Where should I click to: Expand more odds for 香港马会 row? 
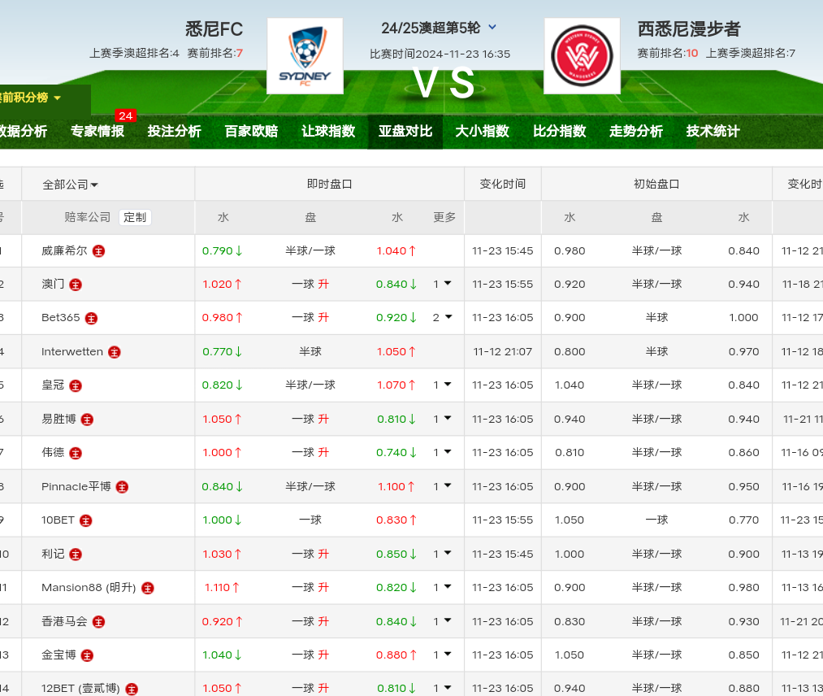point(443,621)
